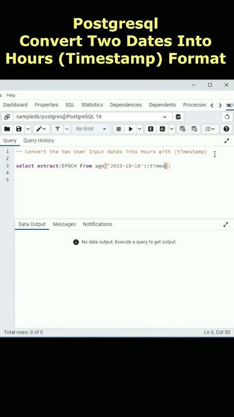Click the Rollback transaction icon
Viewport: 234px width, 417px height.
tap(194, 129)
